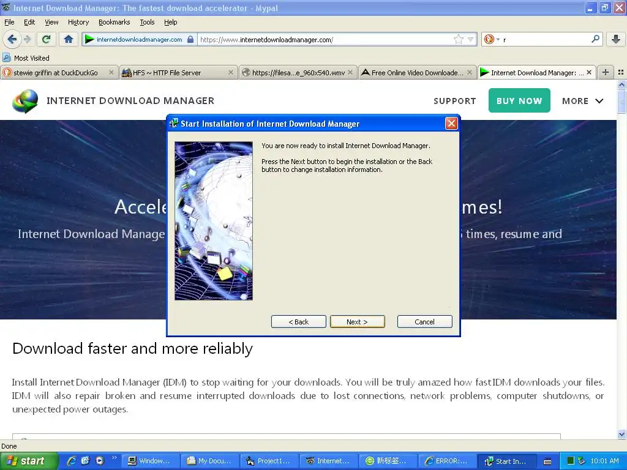
Task: Switch to the Window... taskbar item
Action: click(149, 461)
